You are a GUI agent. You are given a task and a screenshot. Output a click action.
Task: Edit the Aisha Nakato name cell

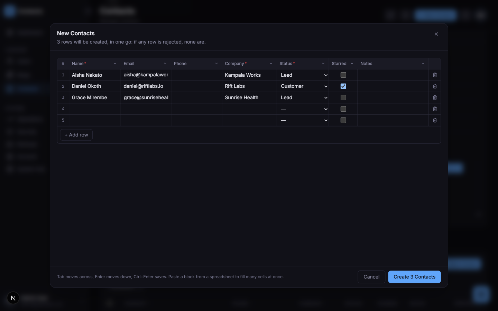95,75
